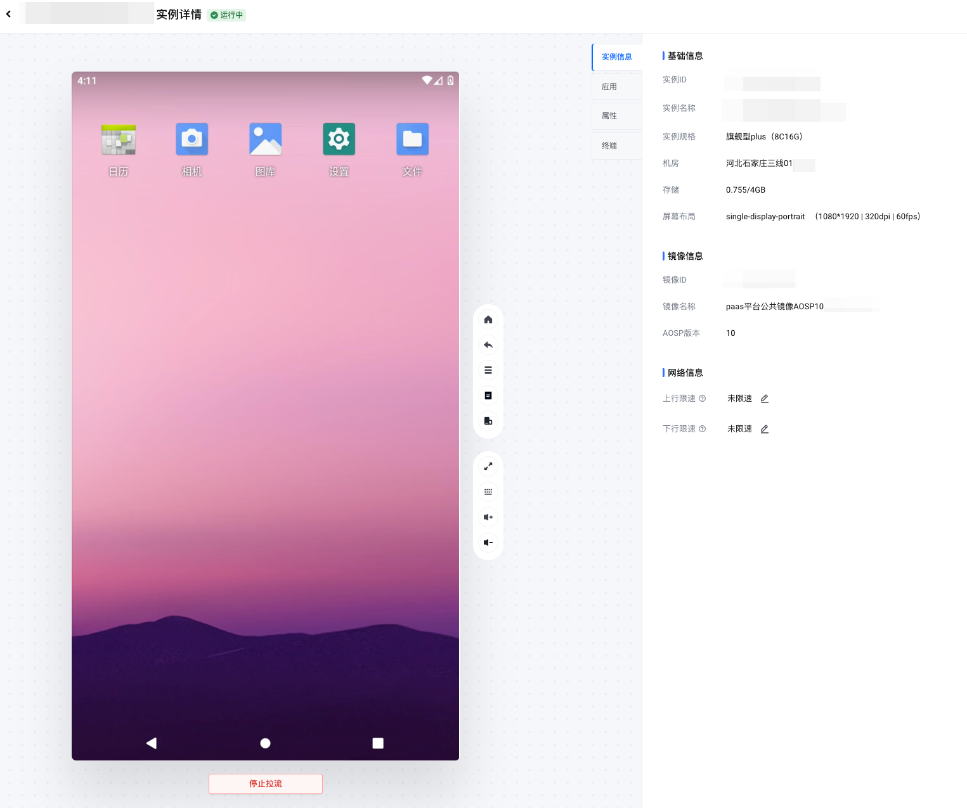The height and width of the screenshot is (808, 967).
Task: Edit the 上行限速 upload limit pencil icon
Action: [x=765, y=399]
